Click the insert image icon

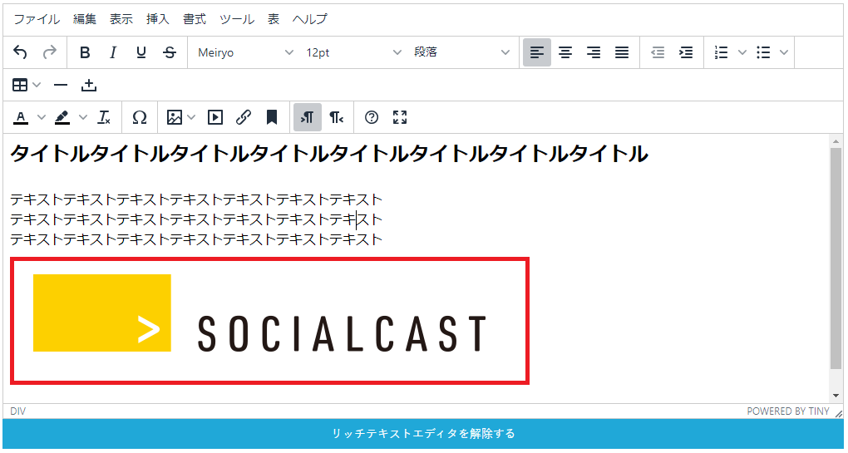(174, 117)
